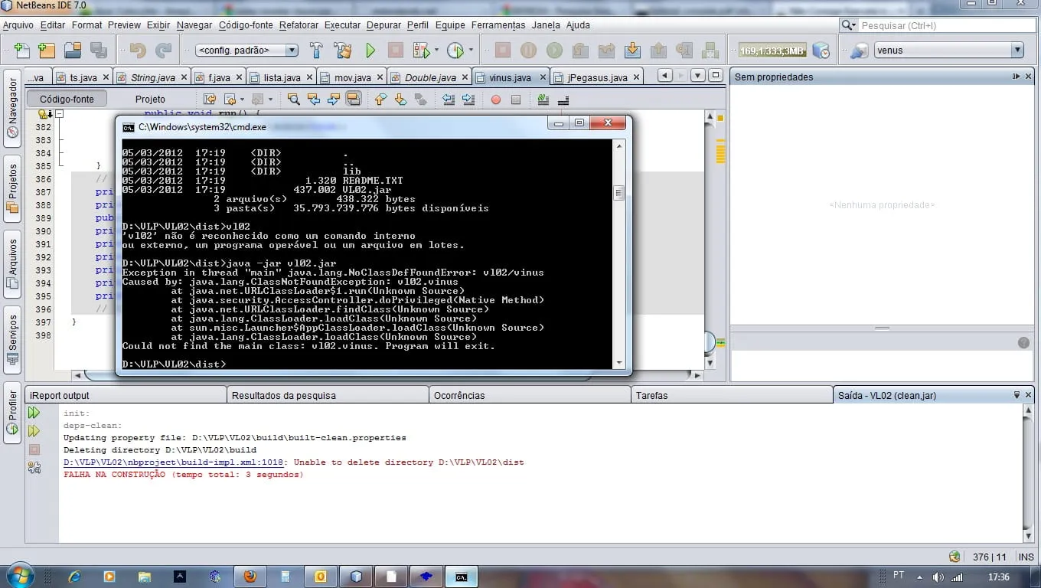
Task: Switch to the ts.java editor tab
Action: click(x=83, y=77)
